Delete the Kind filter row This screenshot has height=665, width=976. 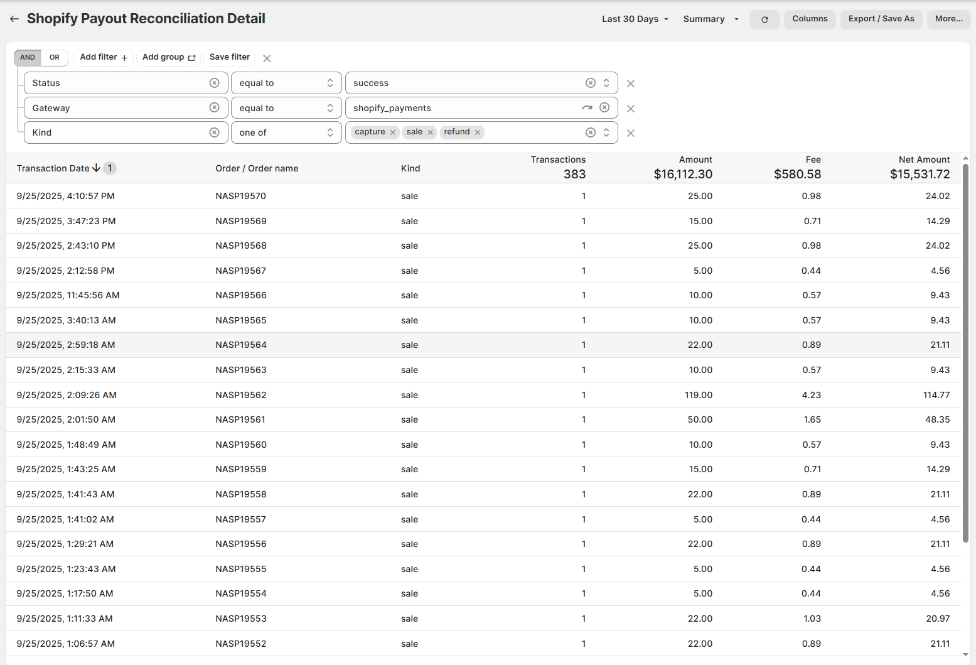coord(630,133)
